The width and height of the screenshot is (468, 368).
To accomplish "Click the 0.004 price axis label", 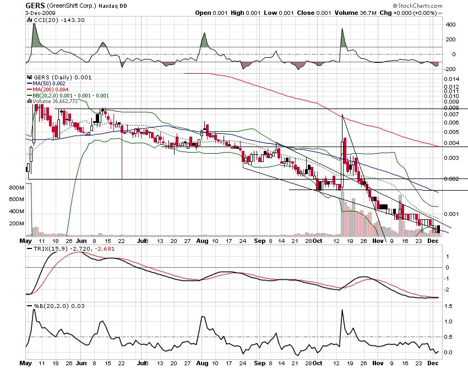I will point(451,143).
